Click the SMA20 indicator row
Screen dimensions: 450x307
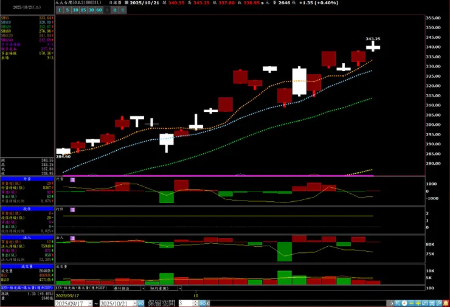[27, 27]
